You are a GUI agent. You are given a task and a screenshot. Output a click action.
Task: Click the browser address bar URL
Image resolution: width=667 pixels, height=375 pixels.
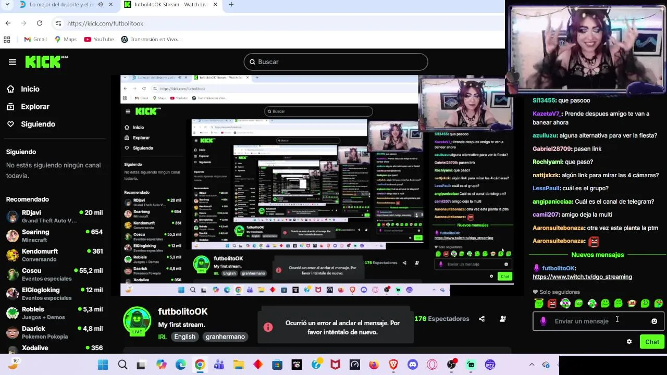[105, 23]
